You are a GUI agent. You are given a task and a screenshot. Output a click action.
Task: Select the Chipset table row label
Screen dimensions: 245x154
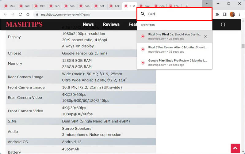tap(14, 53)
